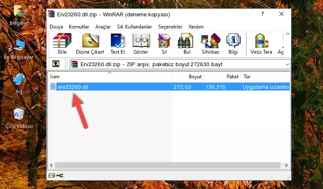Open the Seçenekler menu
The width and height of the screenshot is (323, 189).
pos(170,27)
